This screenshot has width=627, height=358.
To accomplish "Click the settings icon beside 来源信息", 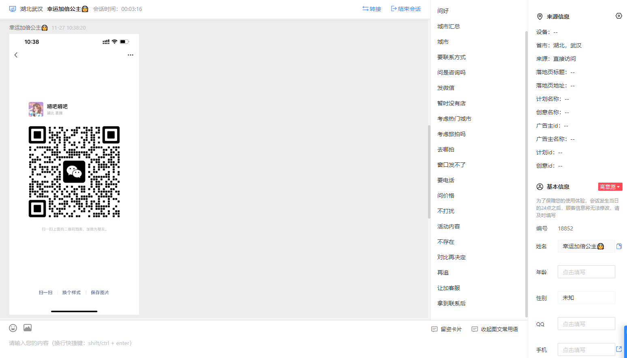I will tap(618, 16).
